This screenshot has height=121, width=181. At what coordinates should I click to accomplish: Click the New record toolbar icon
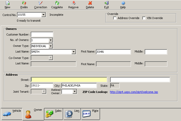click(x=7, y=3)
